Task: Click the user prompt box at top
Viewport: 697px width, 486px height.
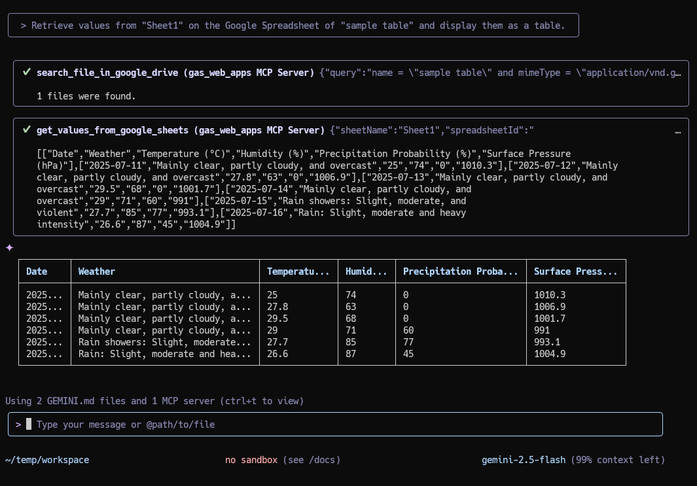Action: pos(293,26)
